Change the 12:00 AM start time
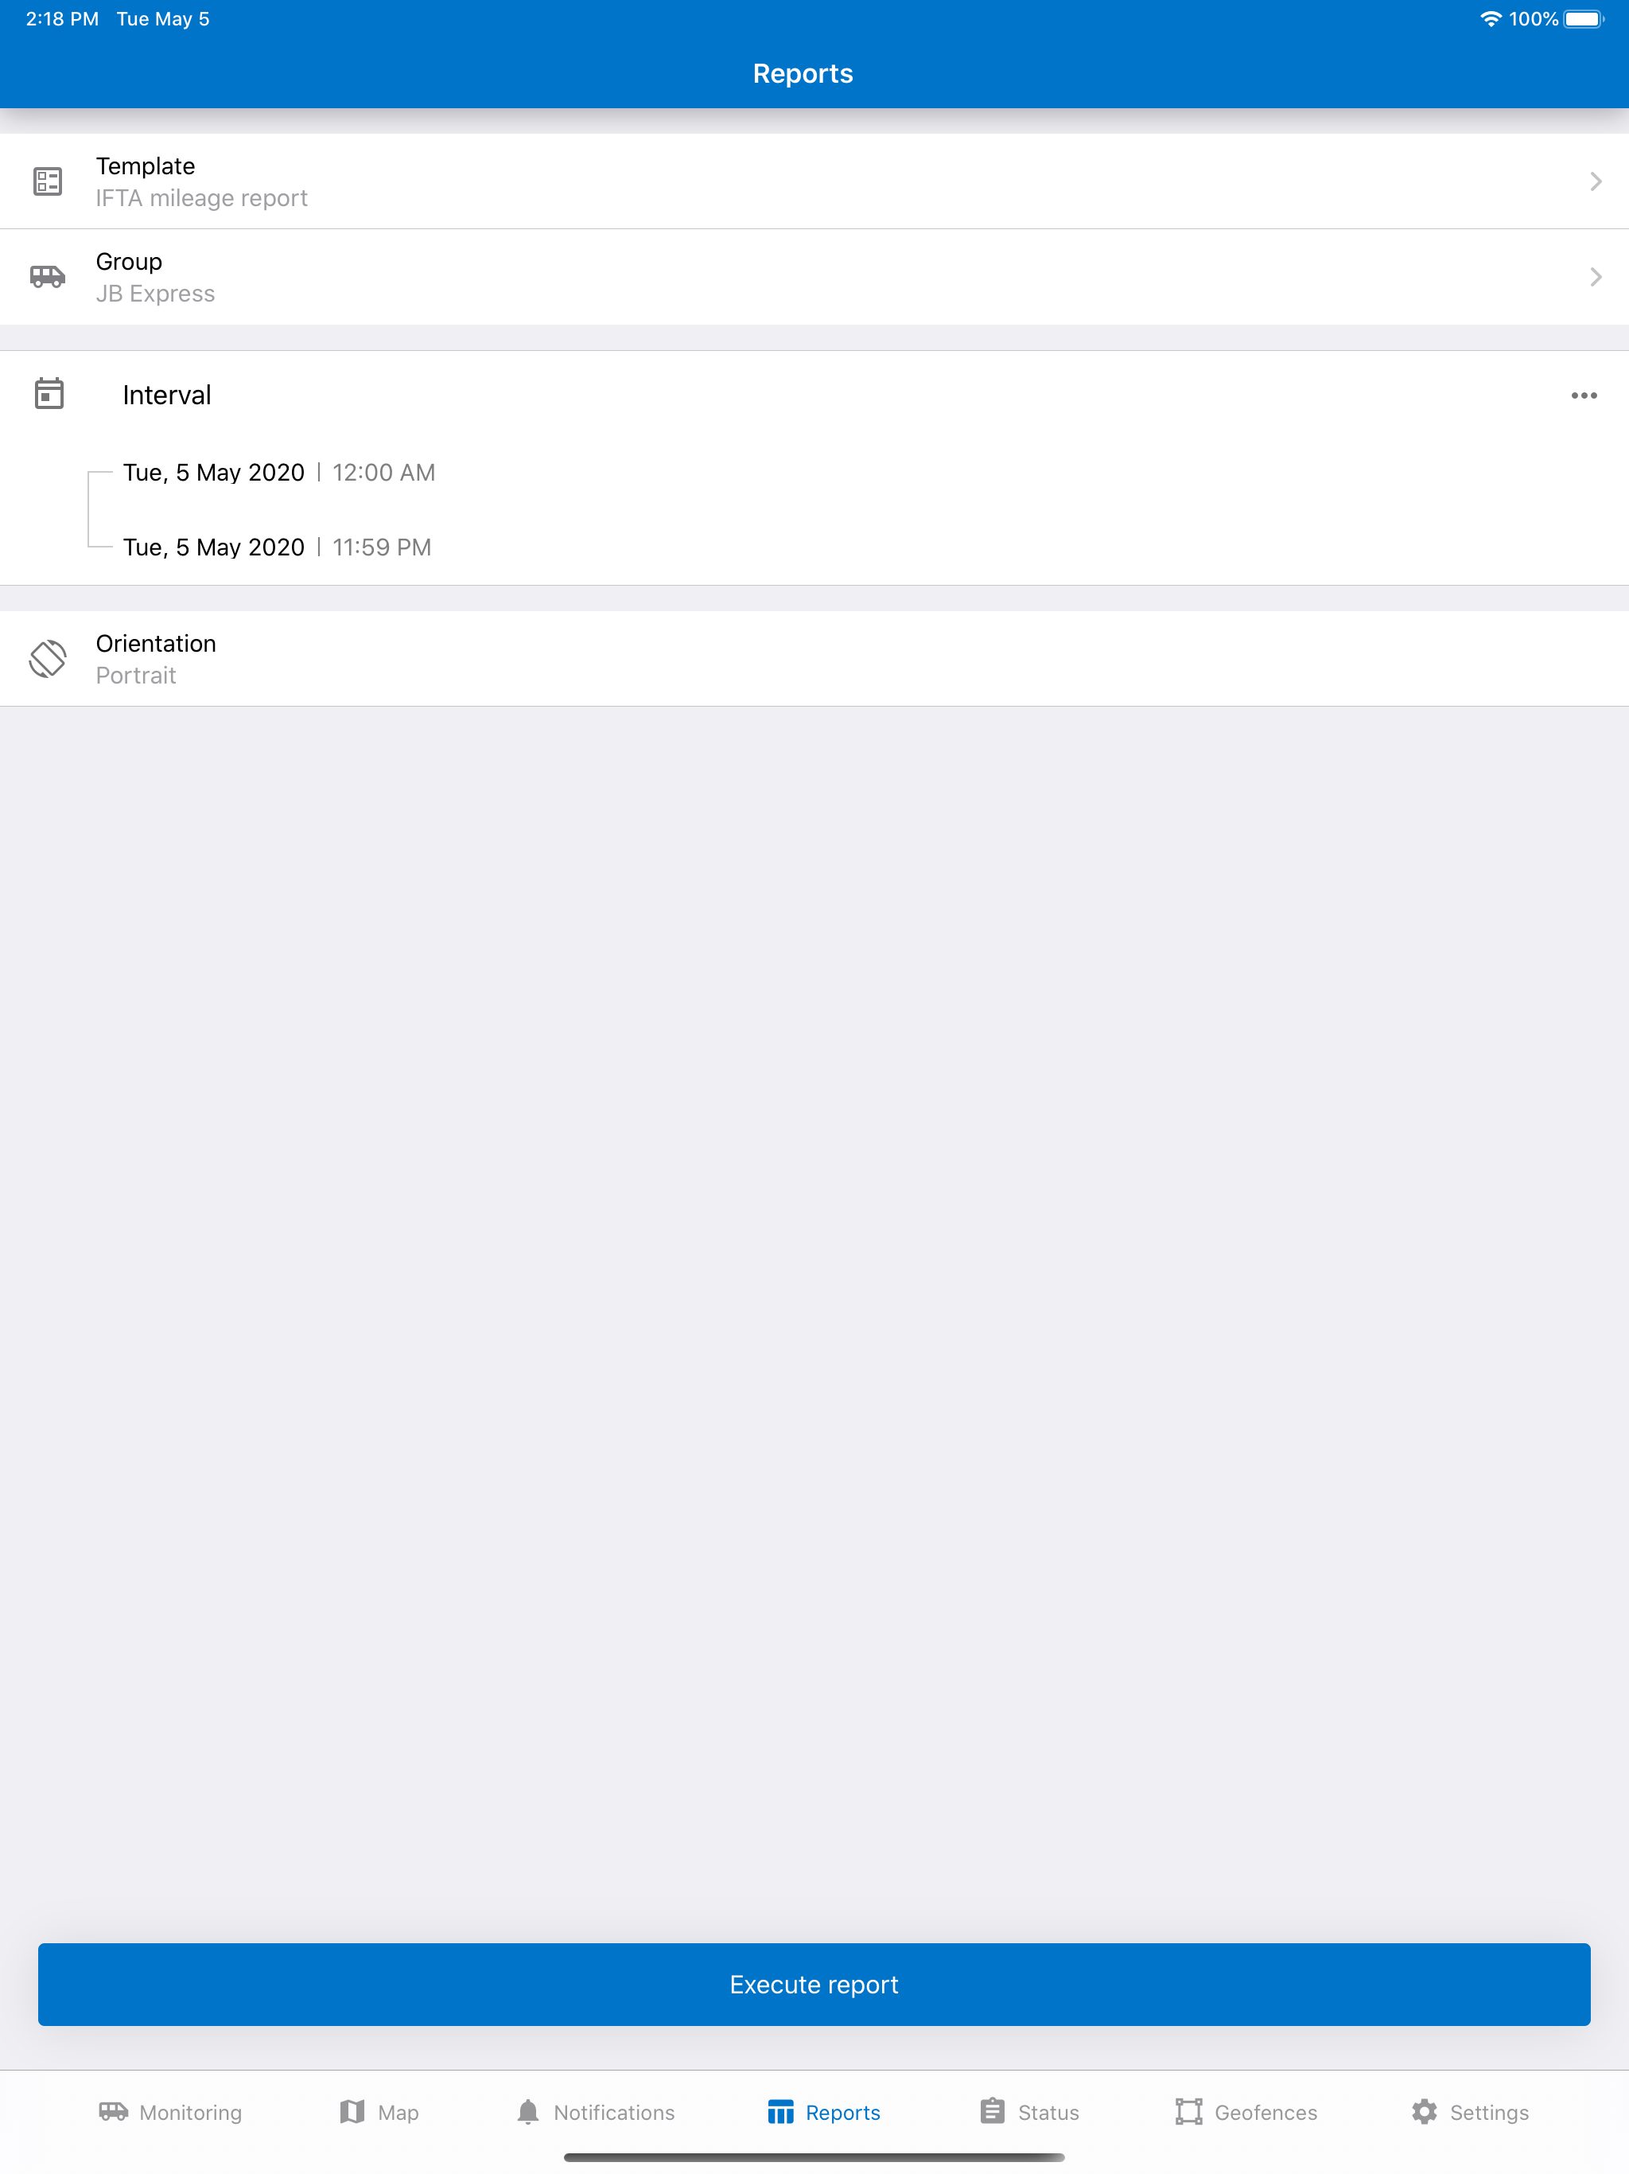Viewport: 1629px width, 2174px height. (x=383, y=473)
